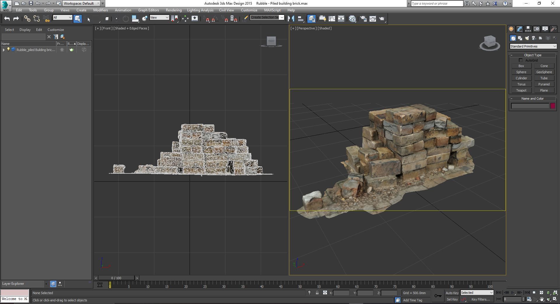Click the keyword search help field

[437, 3]
